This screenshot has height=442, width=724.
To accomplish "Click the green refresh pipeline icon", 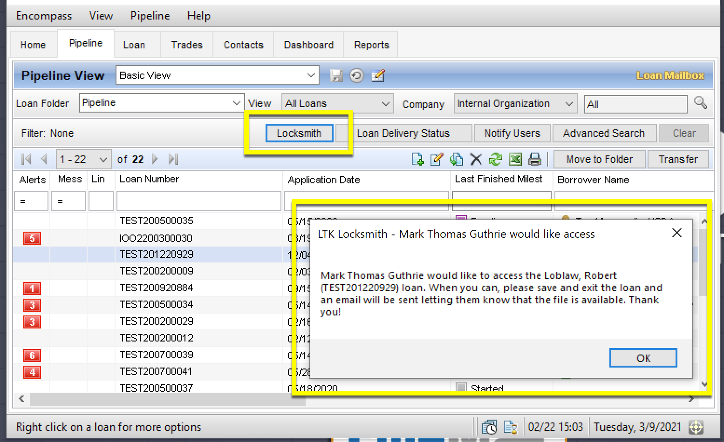I will [x=495, y=160].
